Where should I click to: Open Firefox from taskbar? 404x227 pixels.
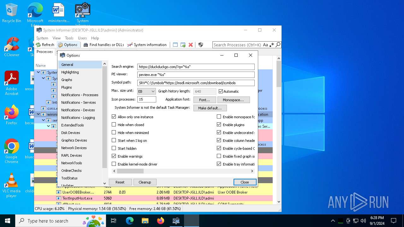click(x=160, y=221)
